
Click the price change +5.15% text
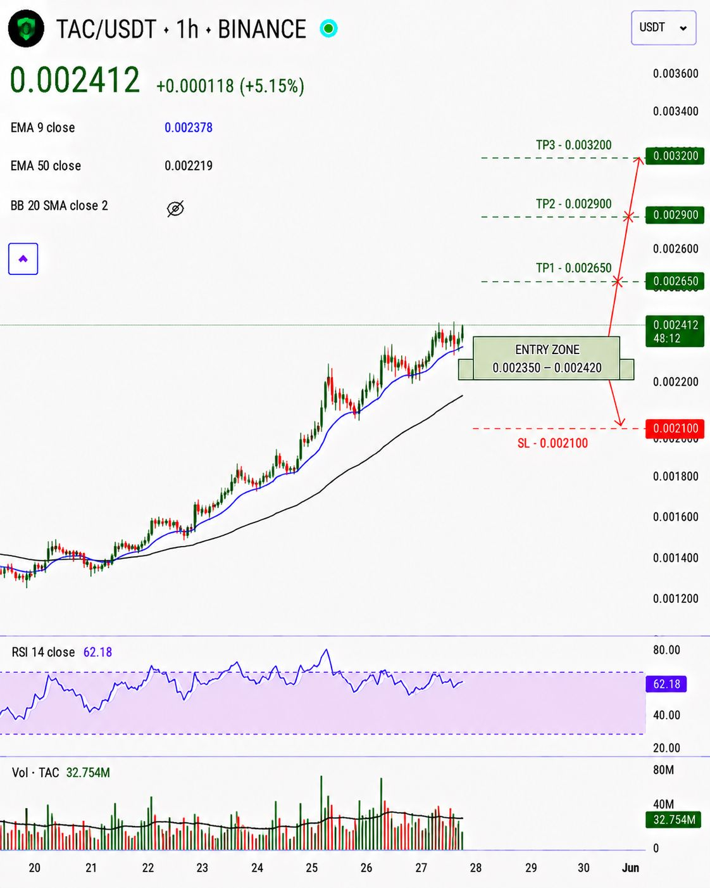(x=271, y=86)
